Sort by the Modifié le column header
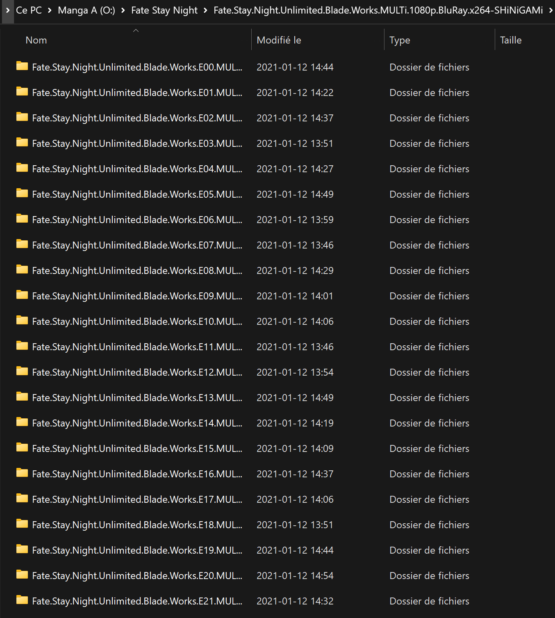Screen dimensions: 555x618 [x=279, y=40]
